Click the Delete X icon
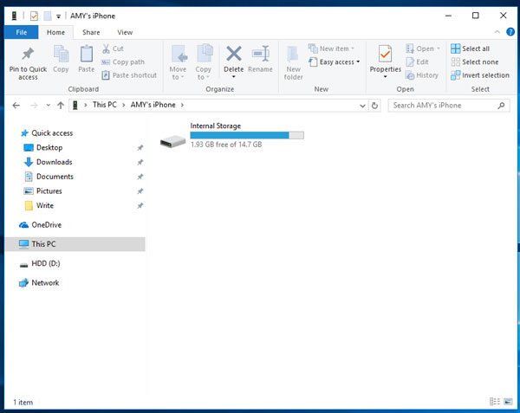The height and width of the screenshot is (413, 520). pyautogui.click(x=234, y=54)
